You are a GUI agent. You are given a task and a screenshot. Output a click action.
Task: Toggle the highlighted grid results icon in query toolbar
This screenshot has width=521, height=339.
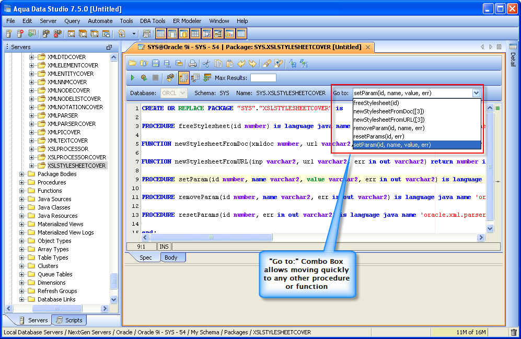(183, 78)
